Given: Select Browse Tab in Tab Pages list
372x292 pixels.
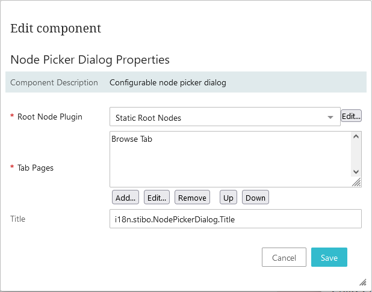Looking at the screenshot, I should (x=132, y=139).
